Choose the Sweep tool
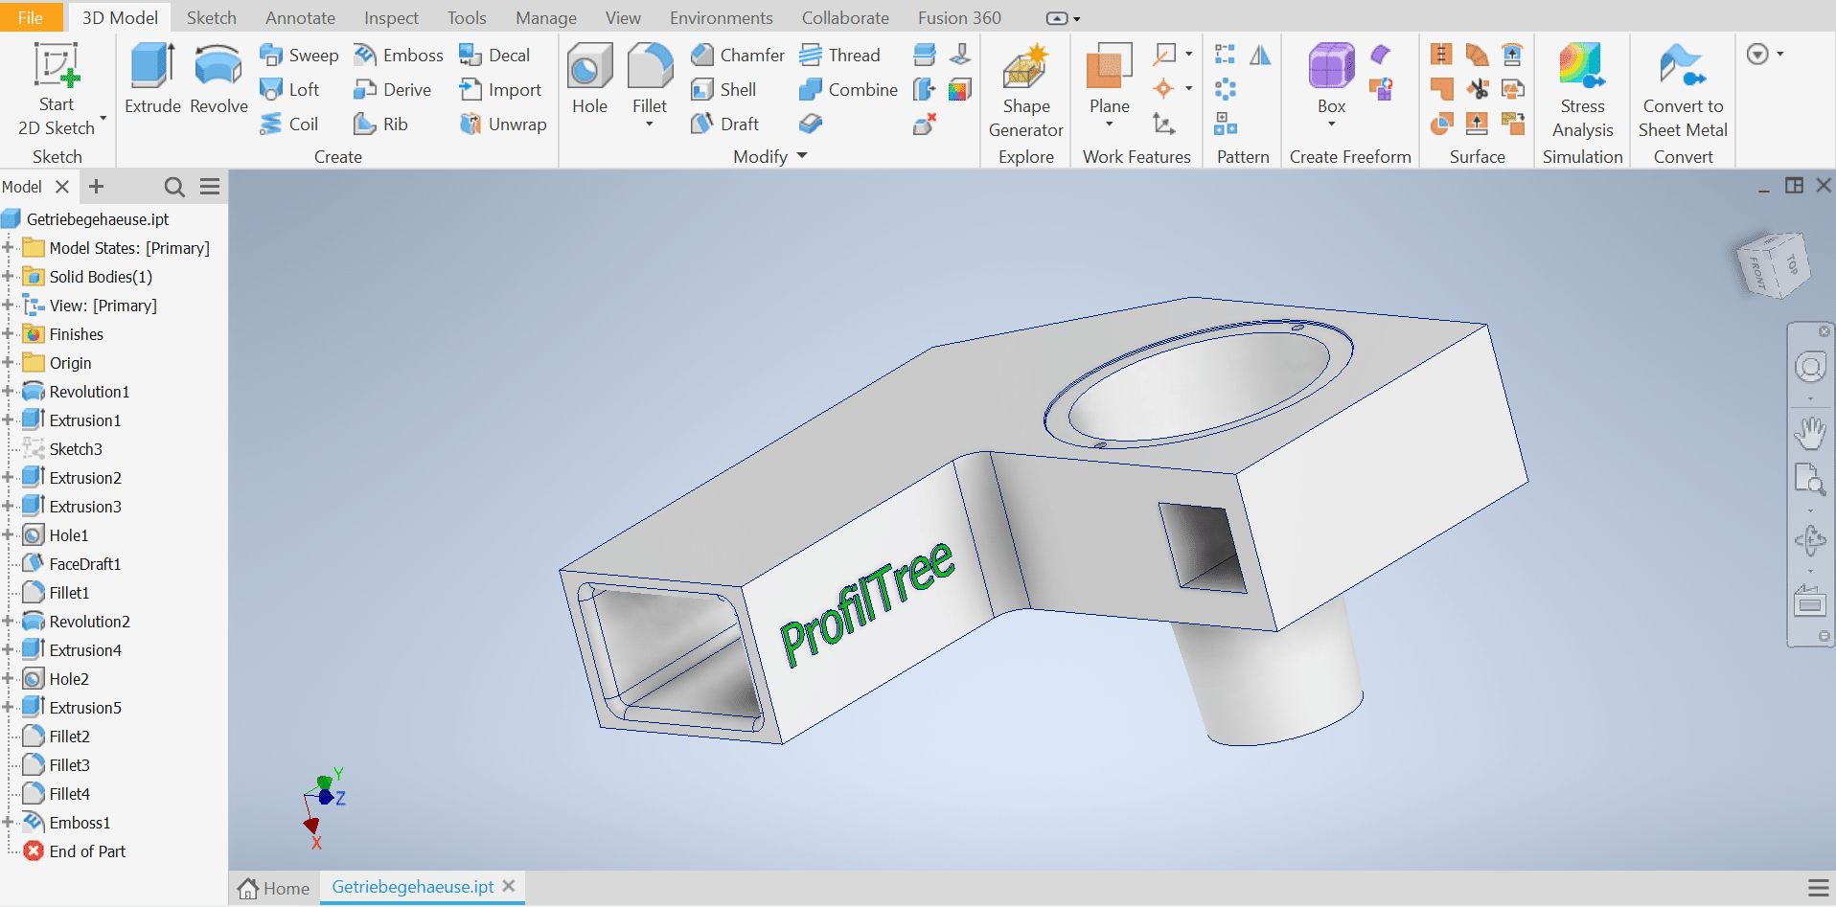 click(x=299, y=56)
